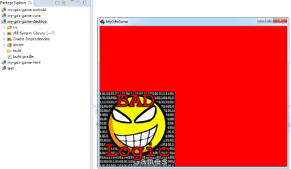Screen dimensions: 291x169
Task: Select the test project
Action: click(x=11, y=68)
